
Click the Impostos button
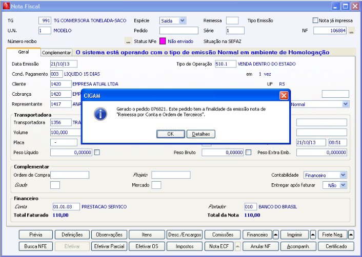tap(185, 246)
